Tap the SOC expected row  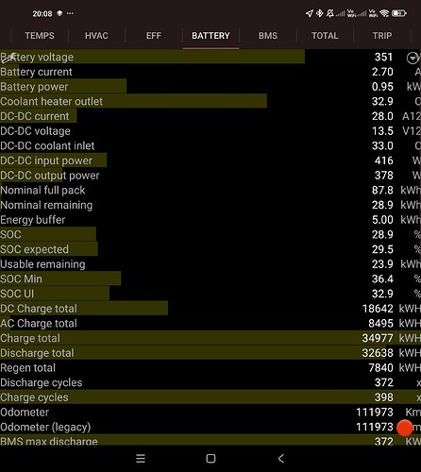coord(210,249)
